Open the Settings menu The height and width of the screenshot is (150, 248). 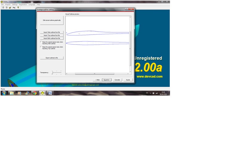15,4
